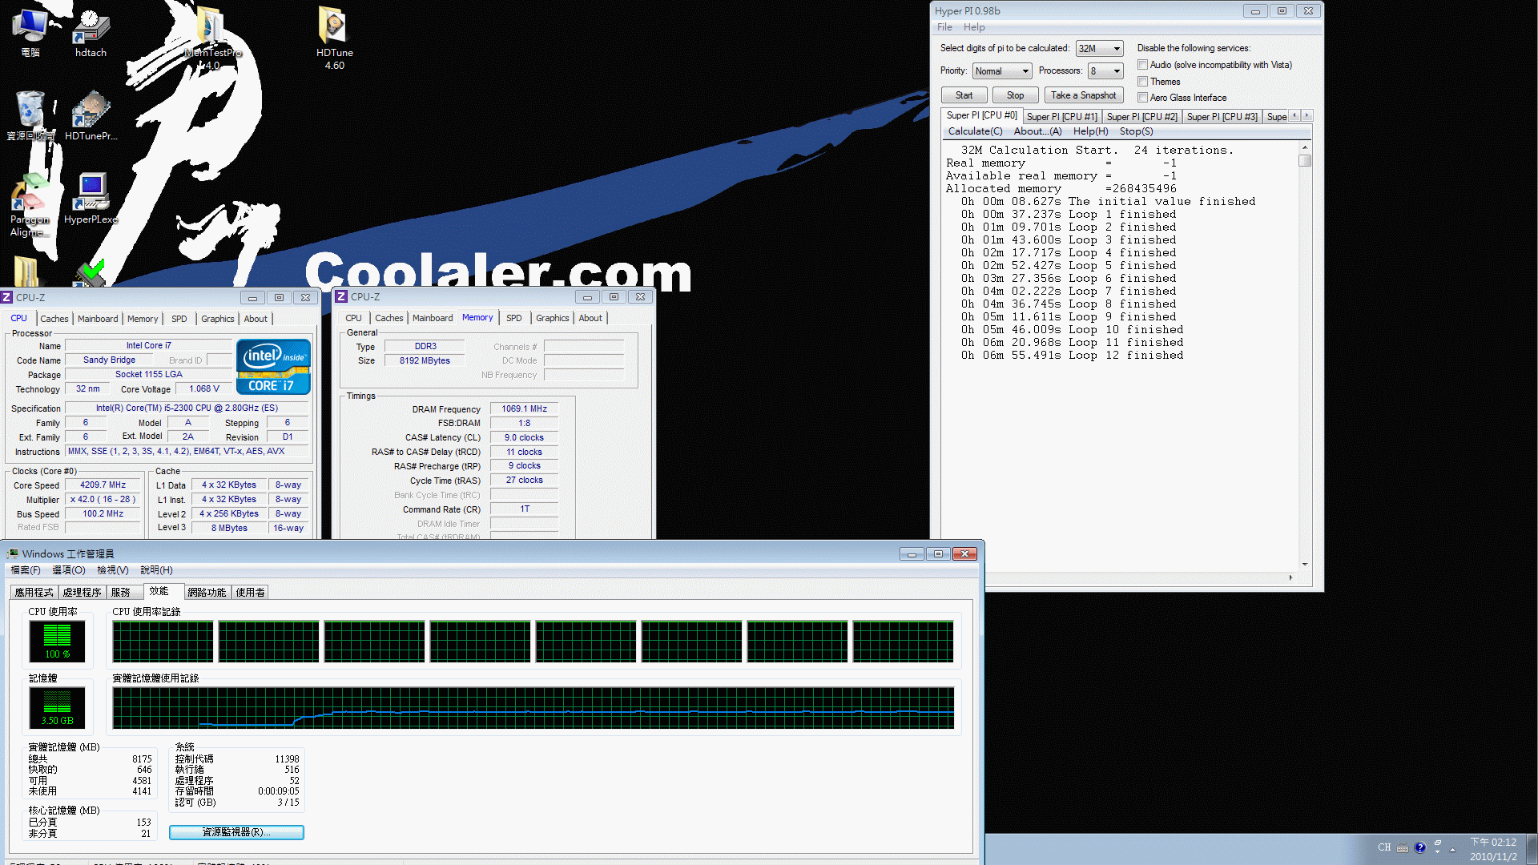Open Graphics tab in Memory CPU-Z window

552,318
